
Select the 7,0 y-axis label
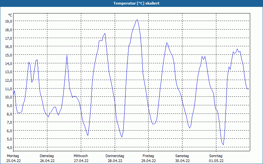(x=9, y=122)
